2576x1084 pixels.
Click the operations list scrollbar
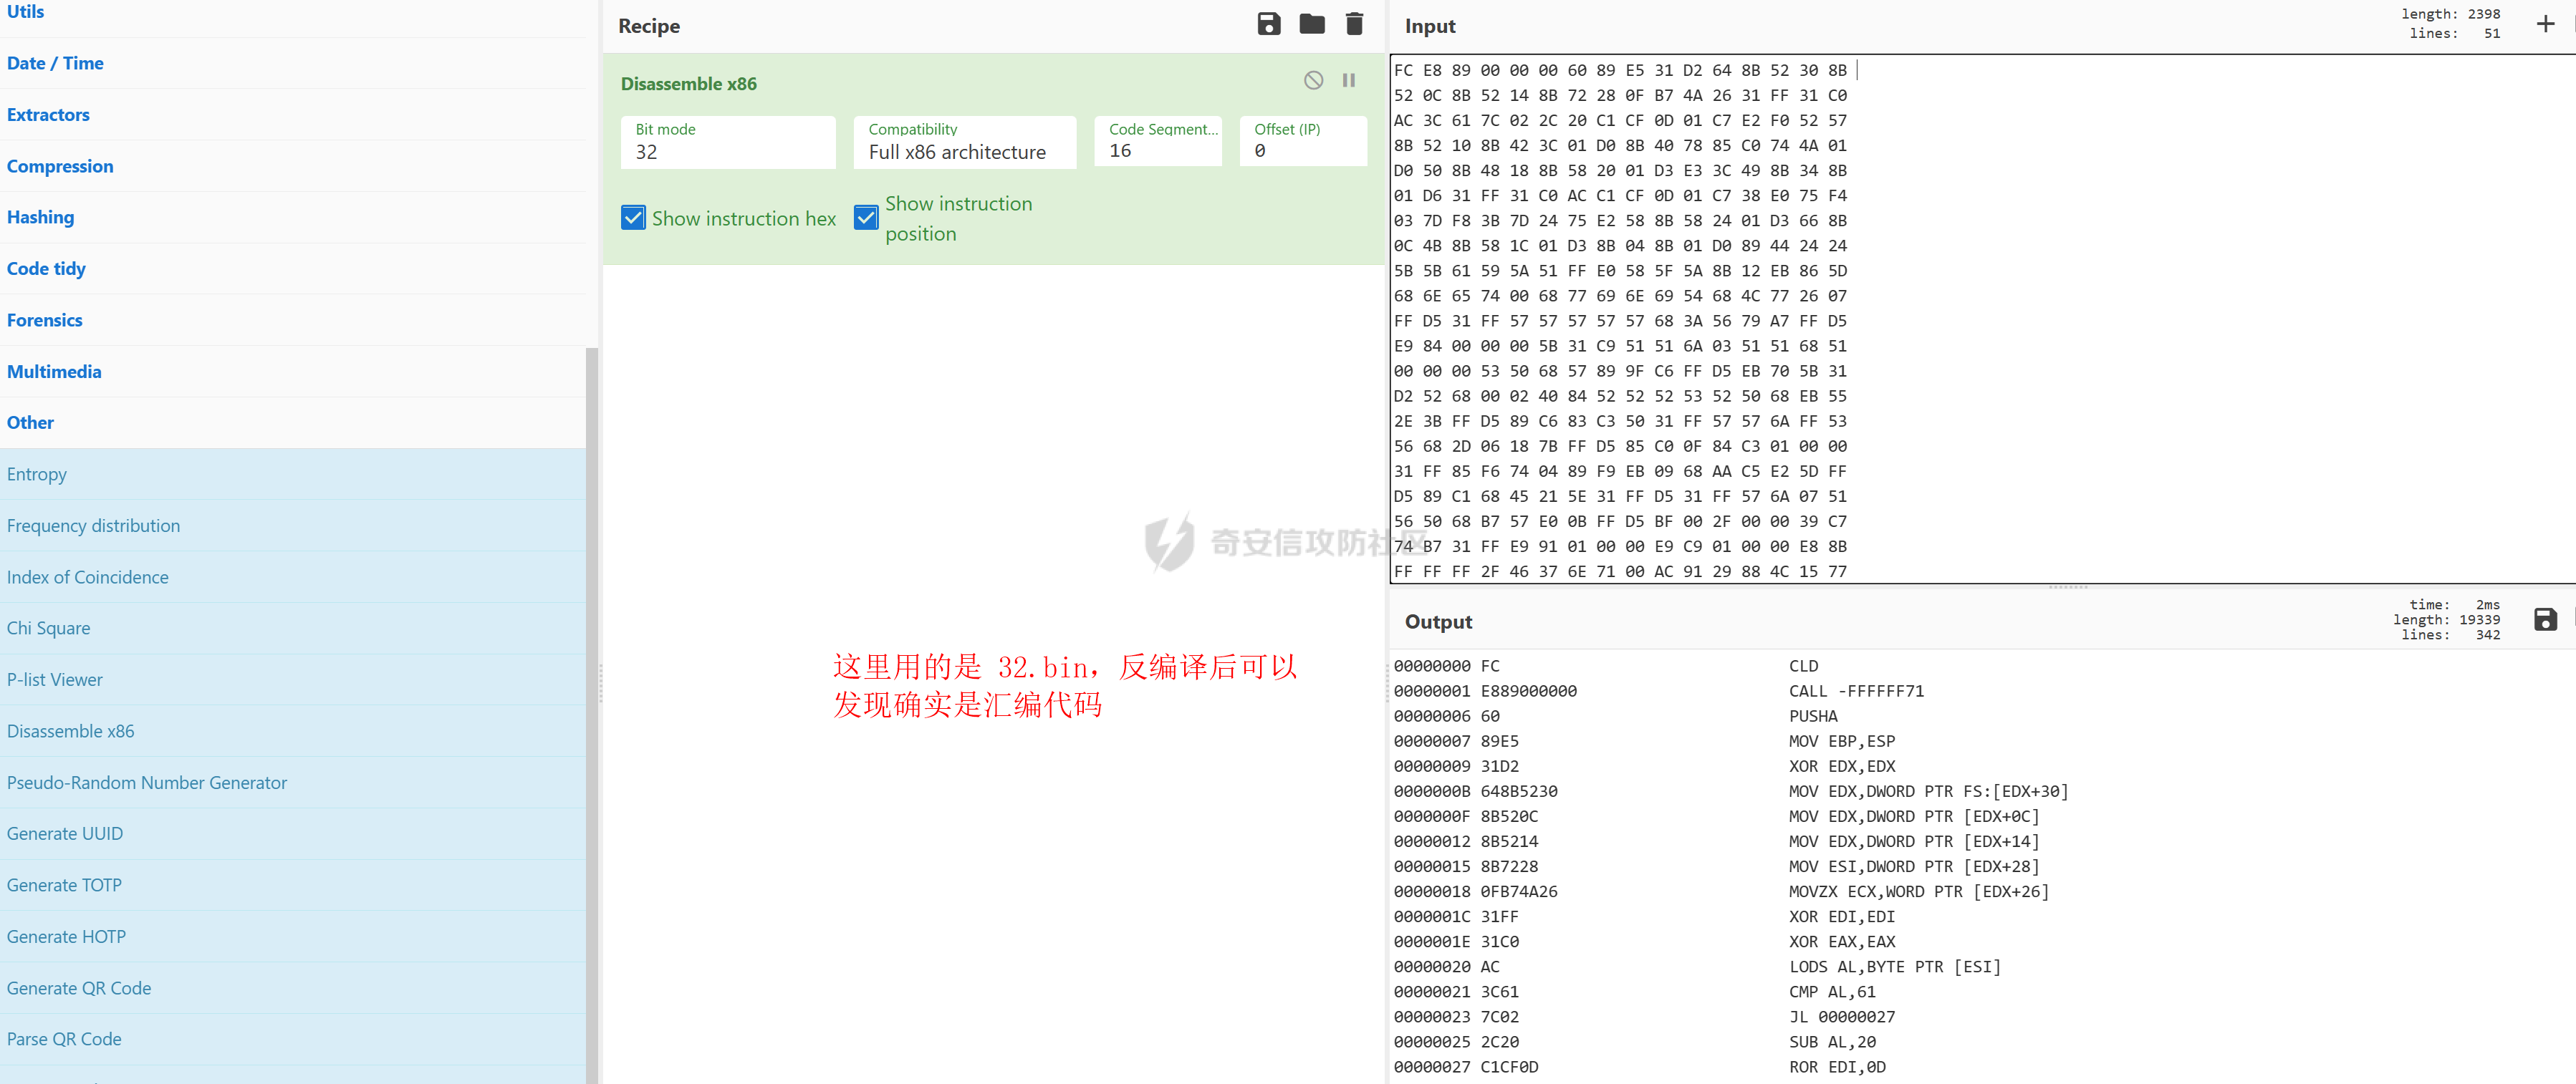(591, 715)
